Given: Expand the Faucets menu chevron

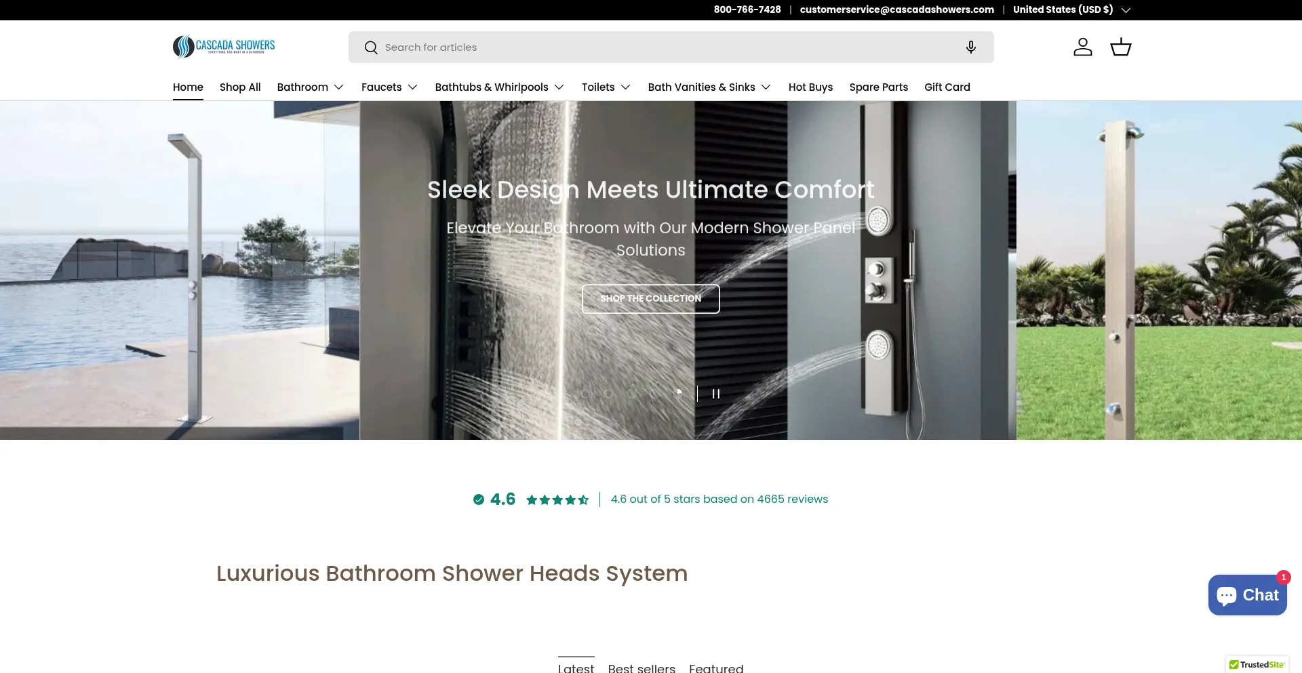Looking at the screenshot, I should pos(412,87).
